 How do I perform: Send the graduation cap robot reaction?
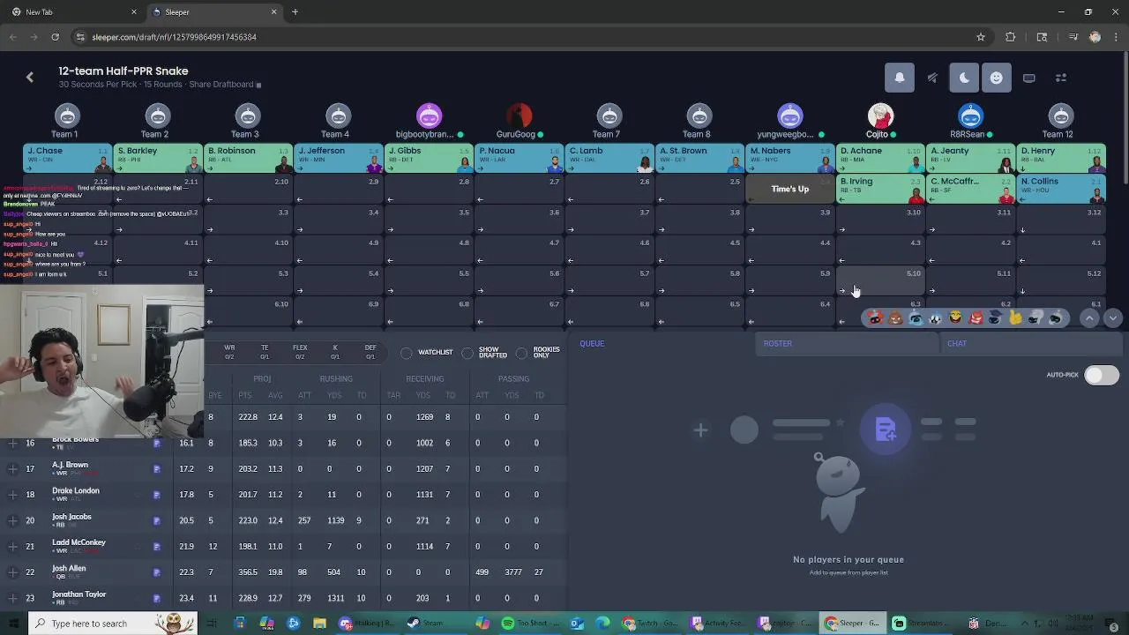pyautogui.click(x=996, y=318)
